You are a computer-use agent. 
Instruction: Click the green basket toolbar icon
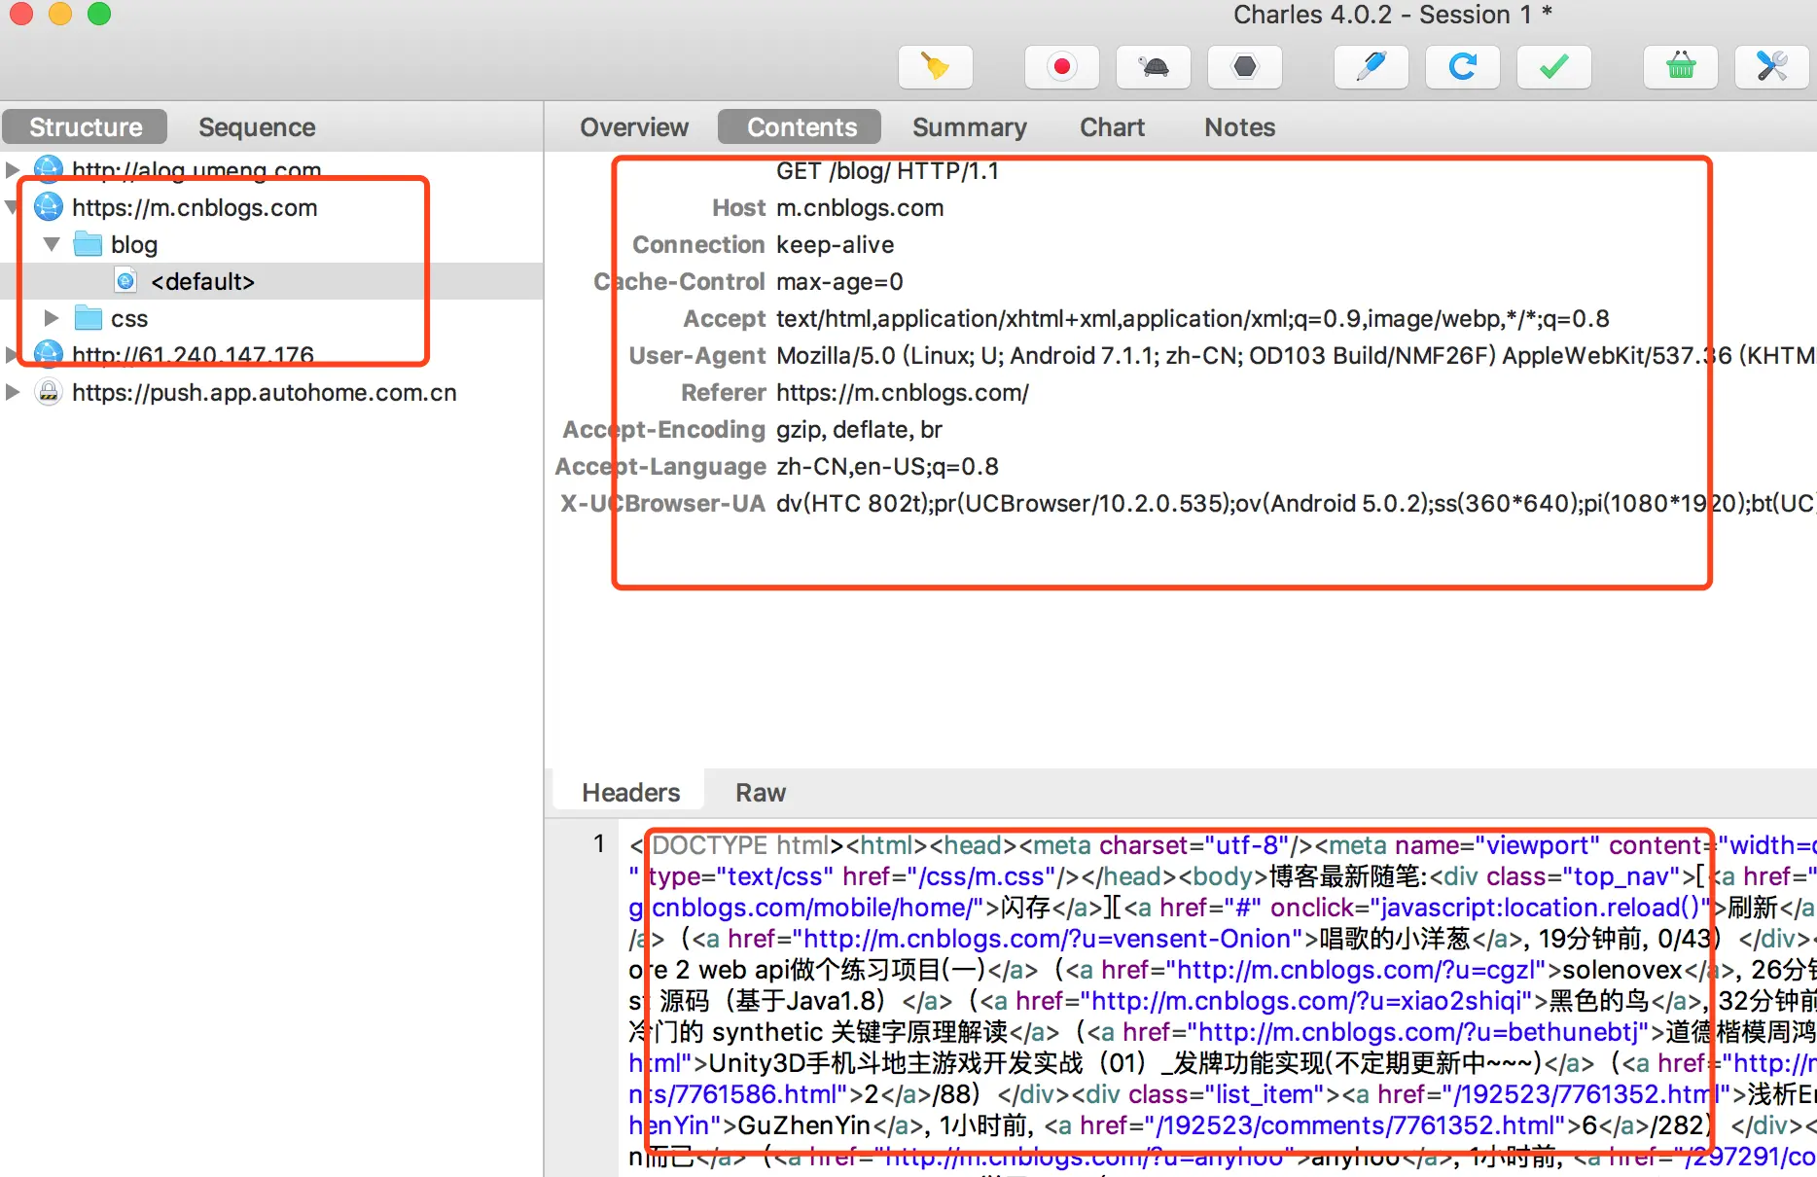(x=1681, y=67)
